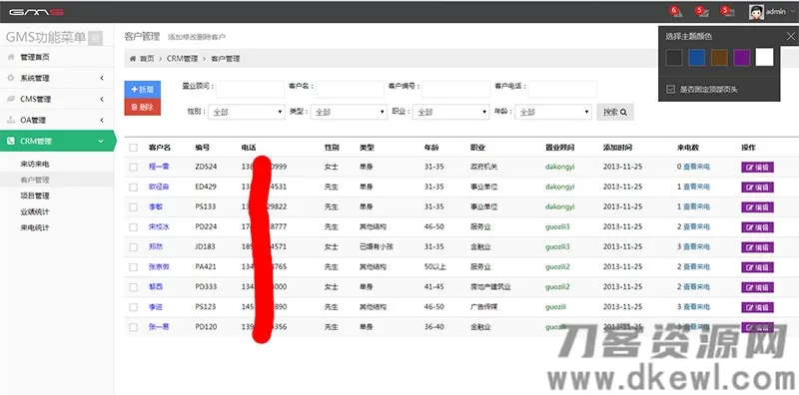Close the theme color panel

(790, 36)
